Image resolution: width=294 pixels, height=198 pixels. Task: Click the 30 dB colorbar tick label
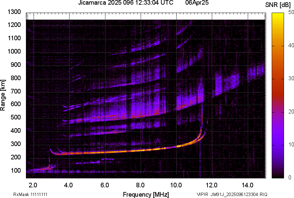point(291,78)
